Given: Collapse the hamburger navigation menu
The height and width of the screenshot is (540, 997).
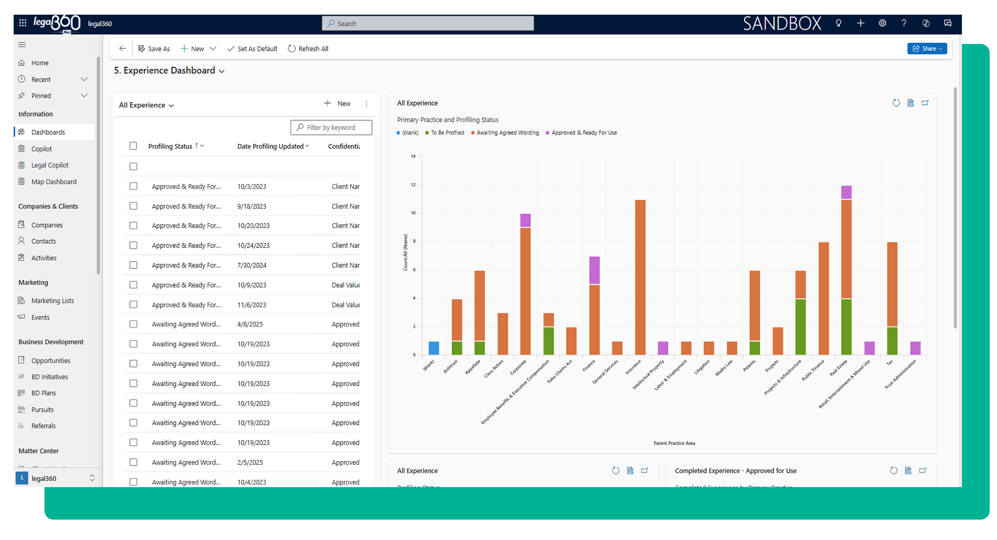Looking at the screenshot, I should tap(22, 44).
